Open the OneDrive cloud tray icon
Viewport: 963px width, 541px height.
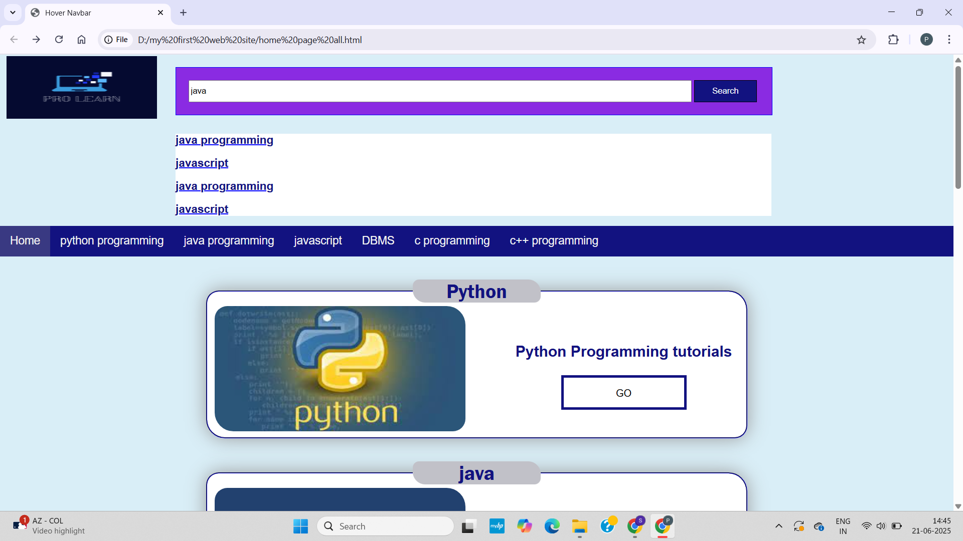[x=819, y=526]
